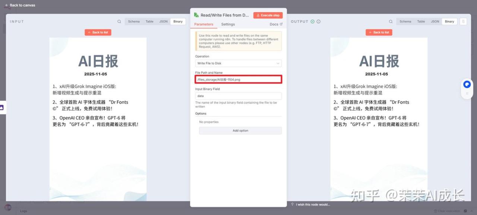Click the Read/Write Files node icon

[196, 15]
